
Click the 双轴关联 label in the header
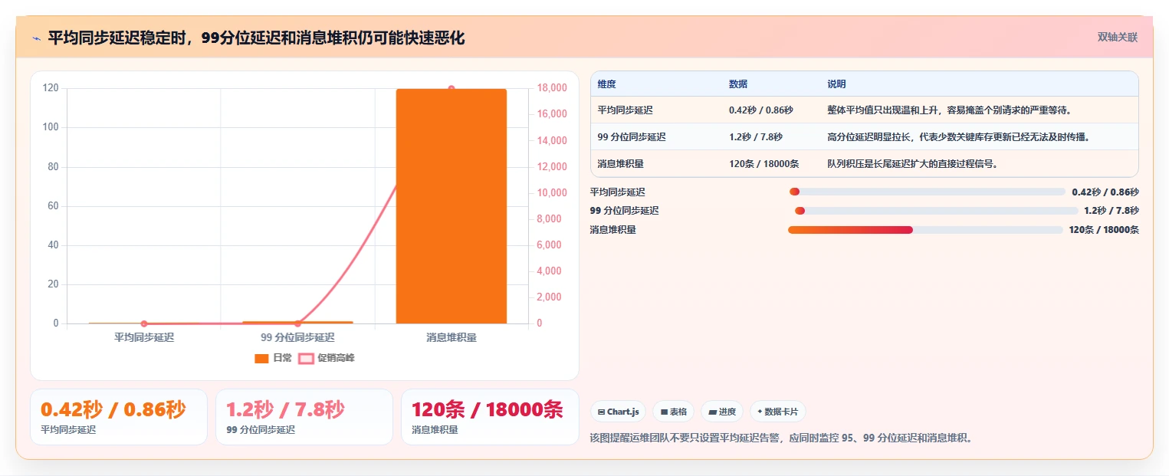(1118, 38)
